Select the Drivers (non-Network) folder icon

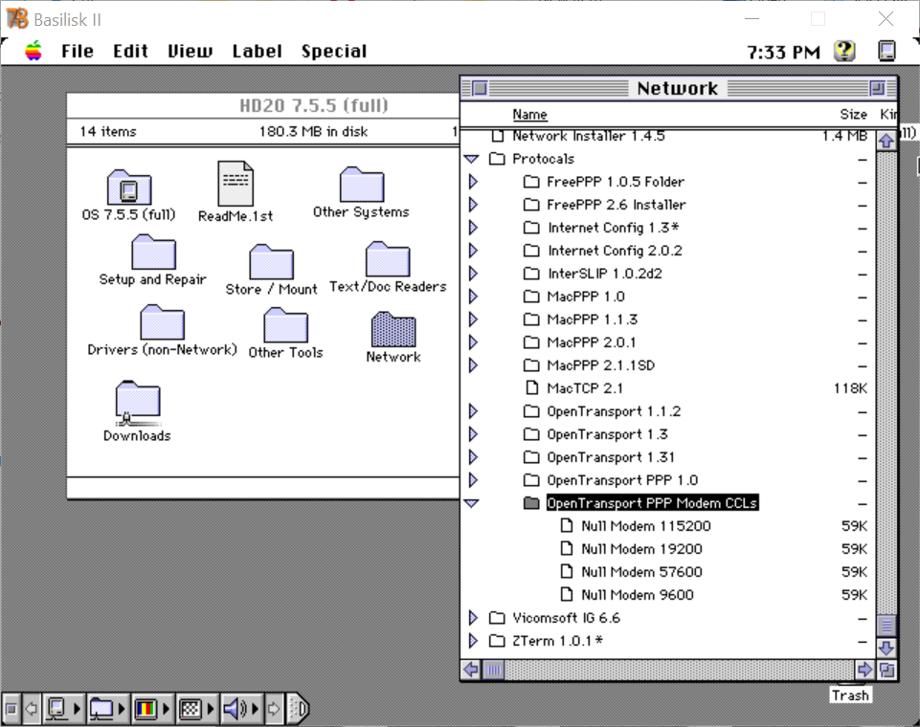point(163,321)
